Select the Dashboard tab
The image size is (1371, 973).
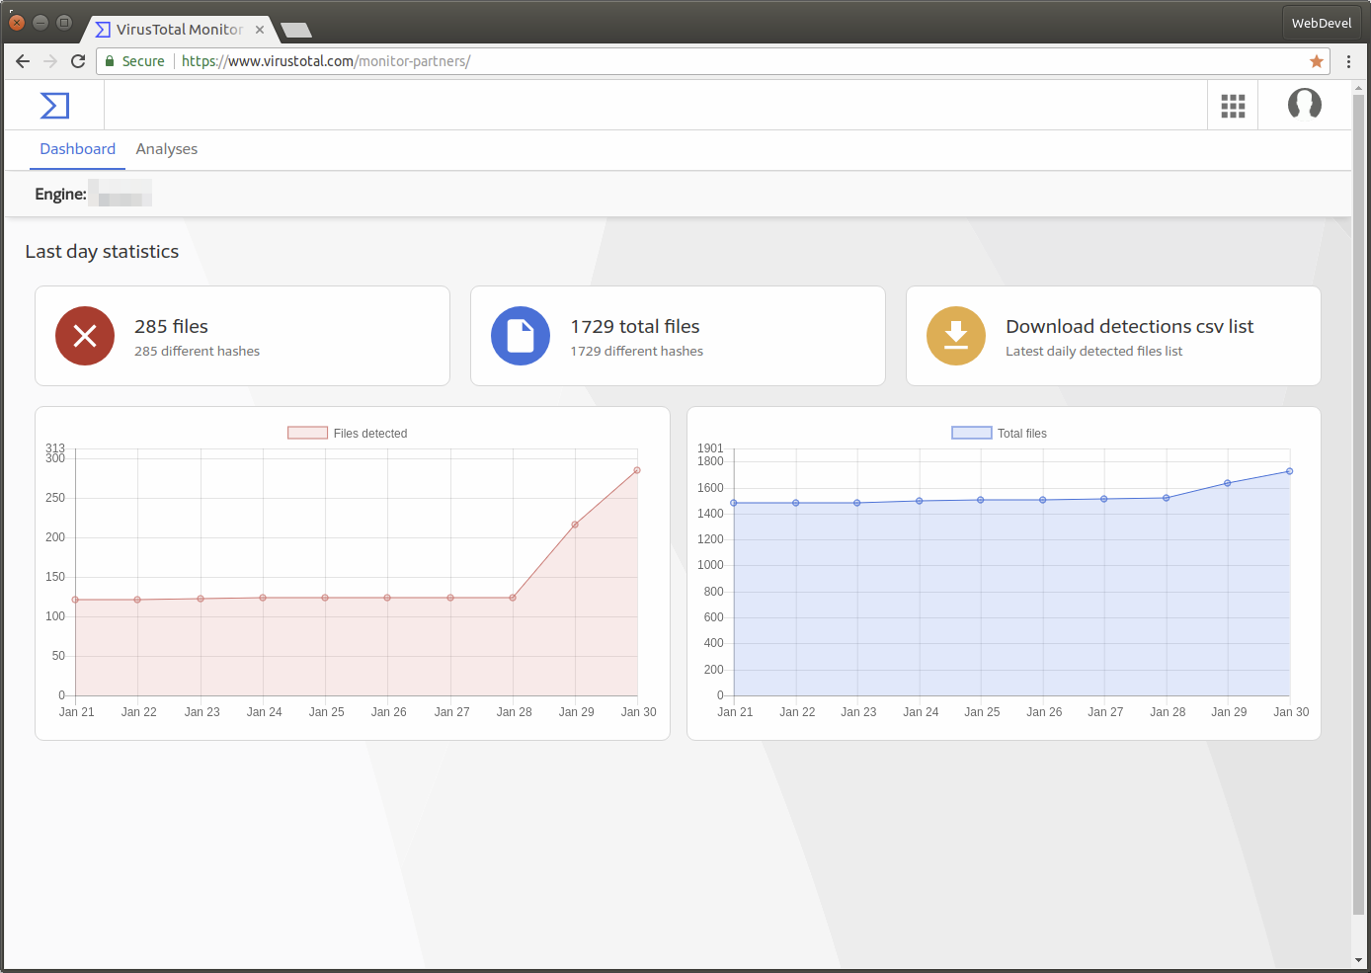[77, 149]
